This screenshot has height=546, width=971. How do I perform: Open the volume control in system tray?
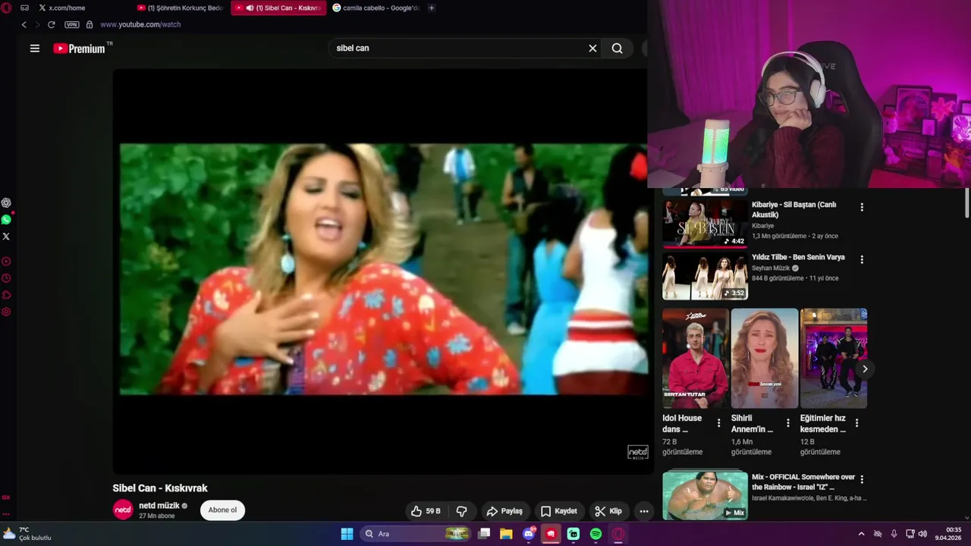pyautogui.click(x=923, y=534)
